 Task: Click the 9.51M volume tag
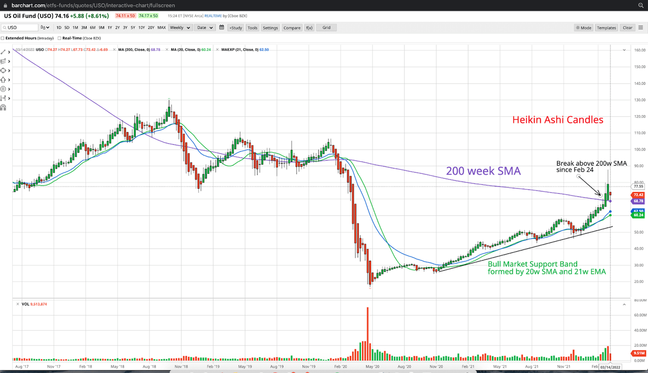click(638, 353)
